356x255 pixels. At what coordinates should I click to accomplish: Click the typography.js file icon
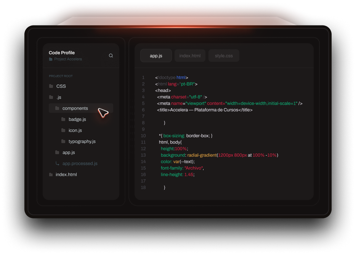pos(63,142)
